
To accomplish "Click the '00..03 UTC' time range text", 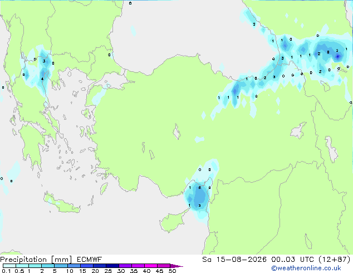I will (x=292, y=260).
